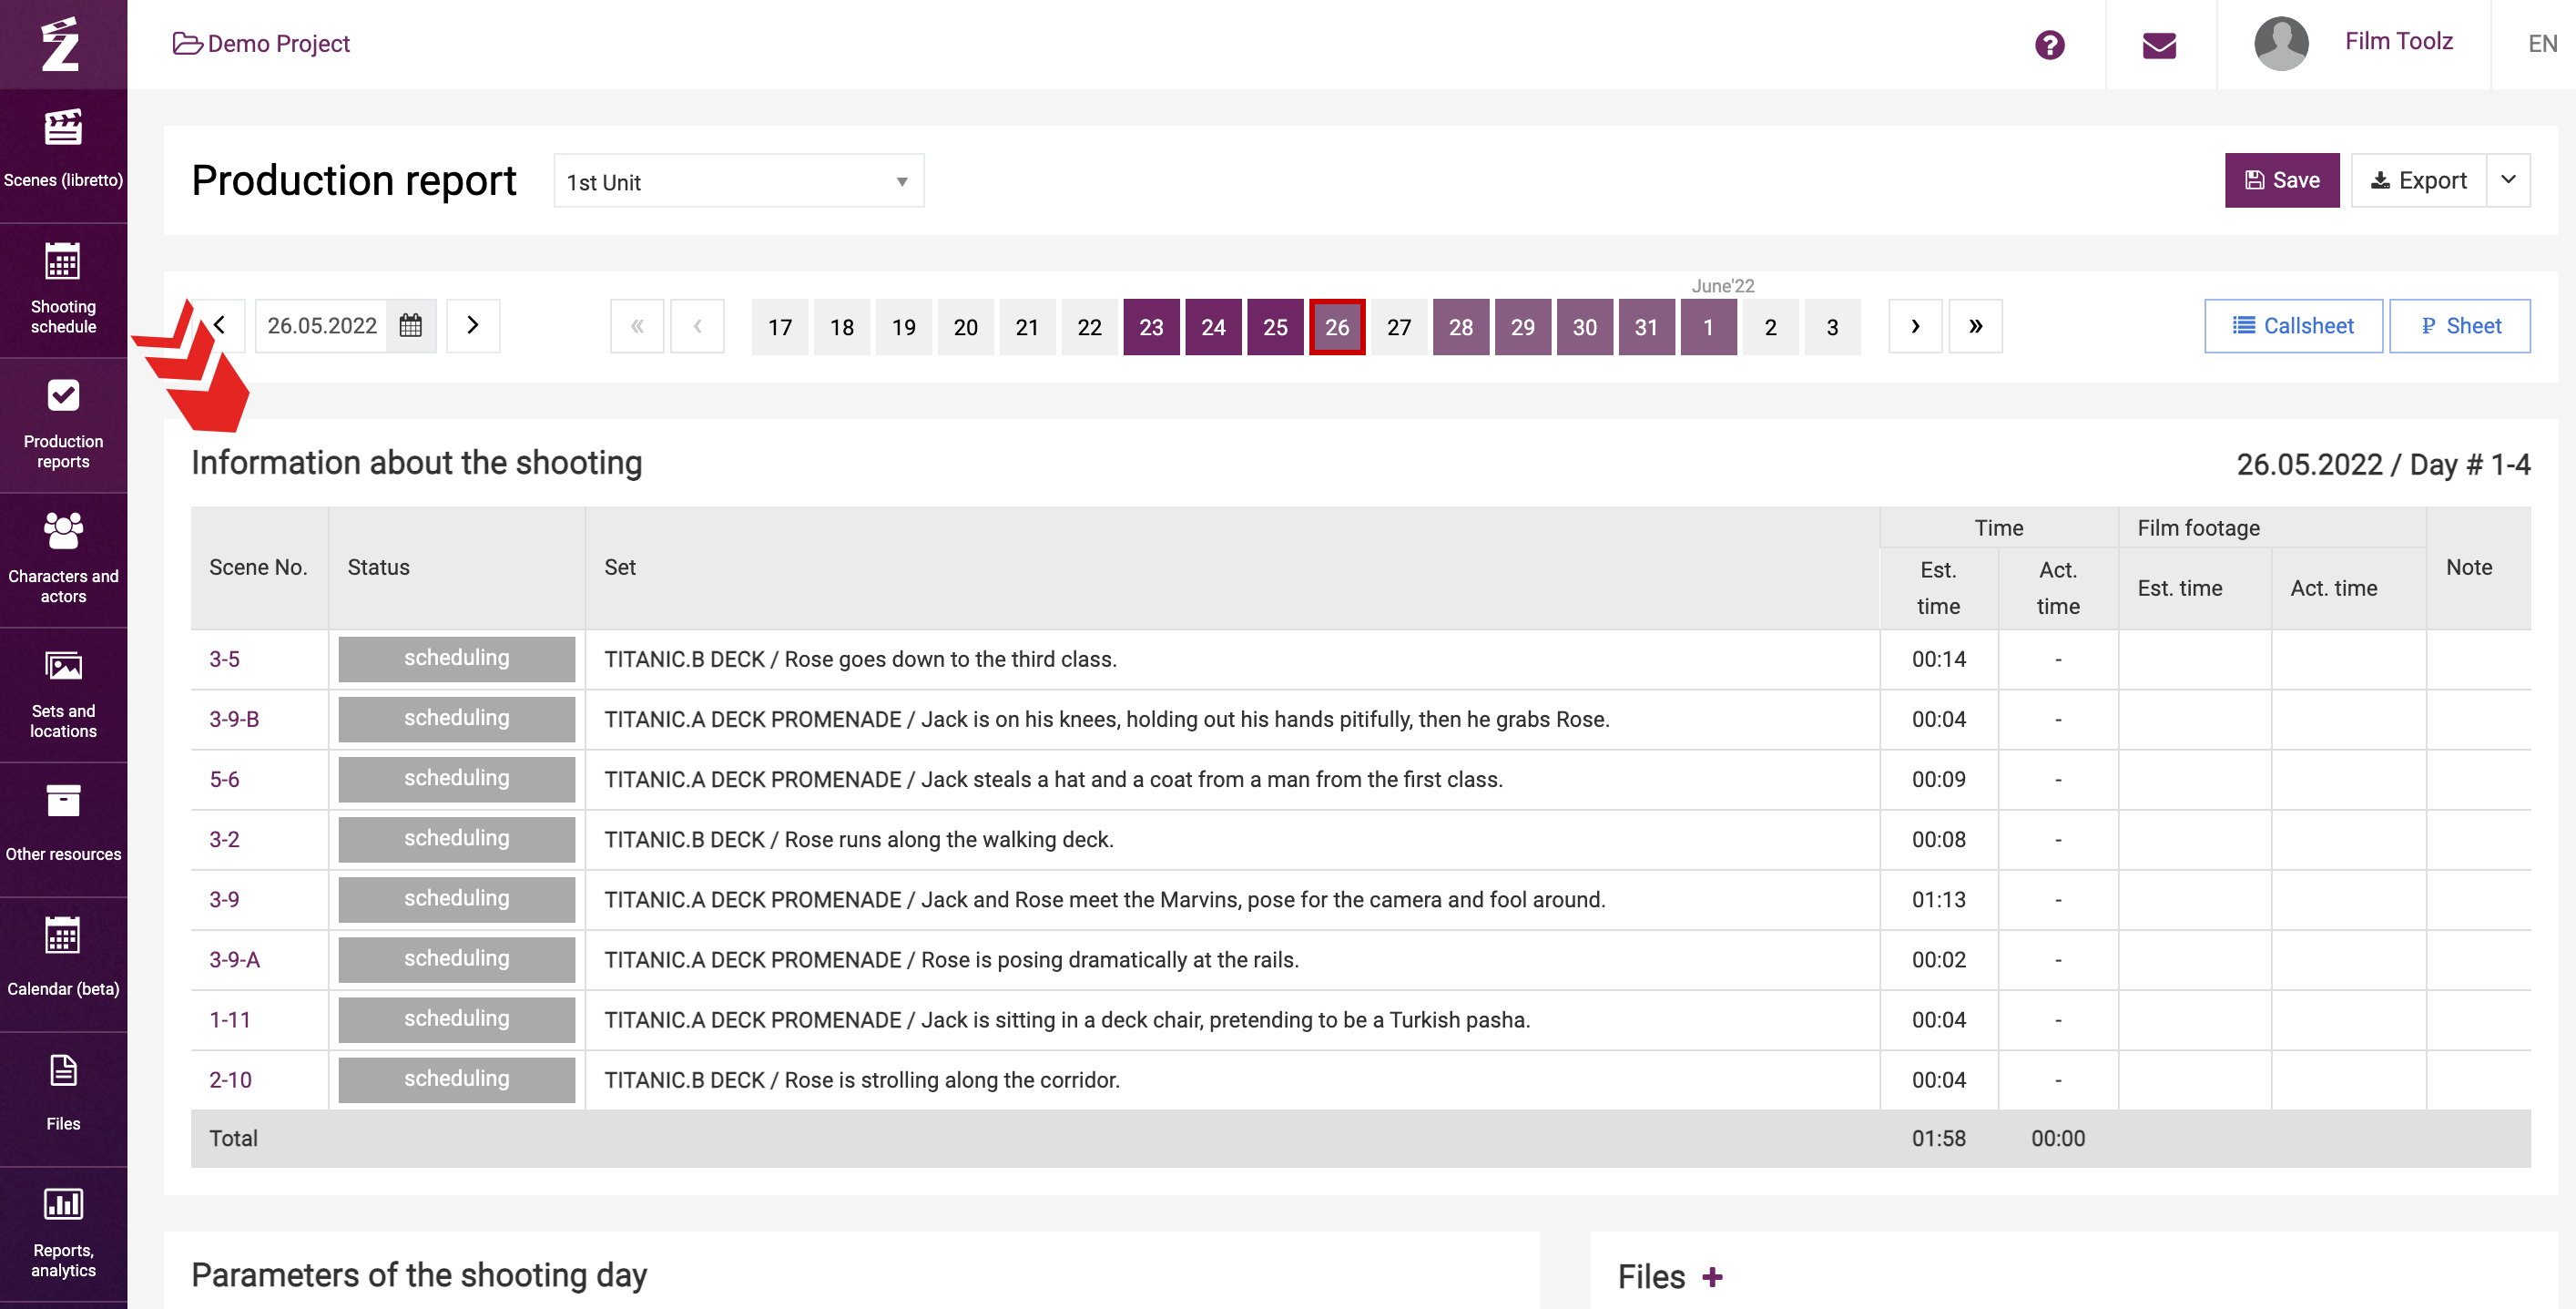Click the 26.05.2022 date field
The width and height of the screenshot is (2576, 1309).
coord(322,325)
